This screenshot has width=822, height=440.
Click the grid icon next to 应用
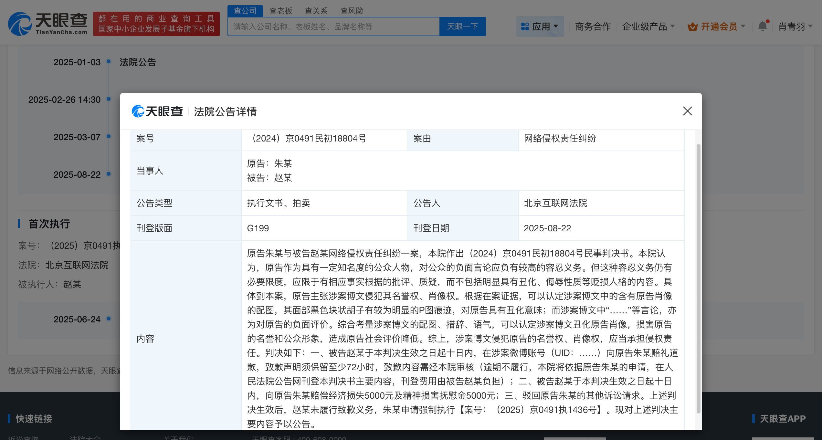click(525, 26)
